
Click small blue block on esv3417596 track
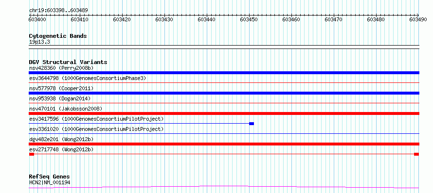[252, 124]
